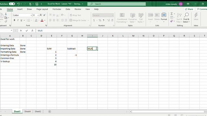207x116 pixels.
Task: Click the Delete cells icon
Action: pos(157,15)
